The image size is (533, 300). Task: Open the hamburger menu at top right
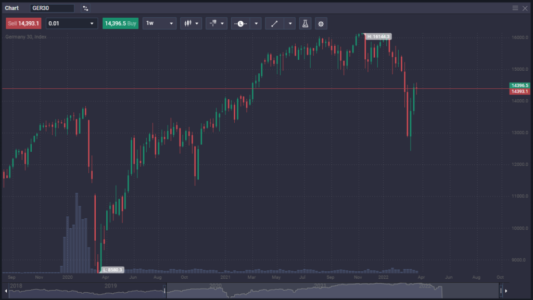coord(515,8)
